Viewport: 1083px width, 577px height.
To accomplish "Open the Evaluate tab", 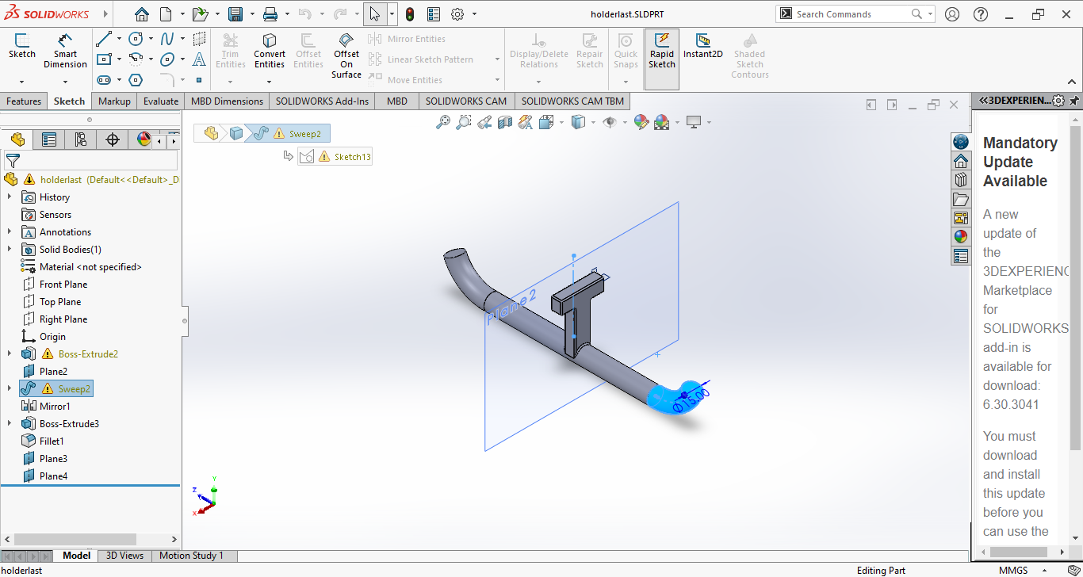I will tap(161, 101).
